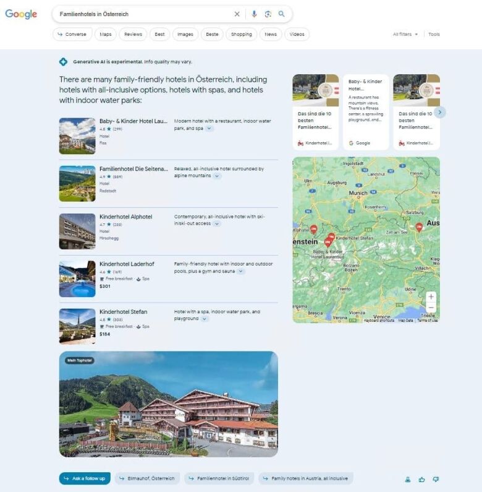This screenshot has height=492, width=482.
Task: Click the Alphotel map pin
Action: (314, 230)
